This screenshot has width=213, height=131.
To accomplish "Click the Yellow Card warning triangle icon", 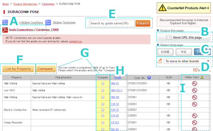I will (202, 77).
